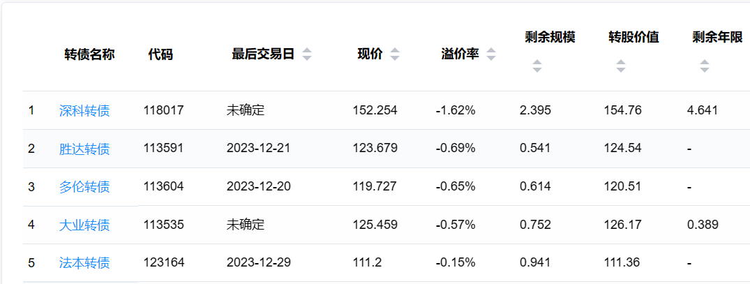Click the 转债名称 column header

click(89, 54)
